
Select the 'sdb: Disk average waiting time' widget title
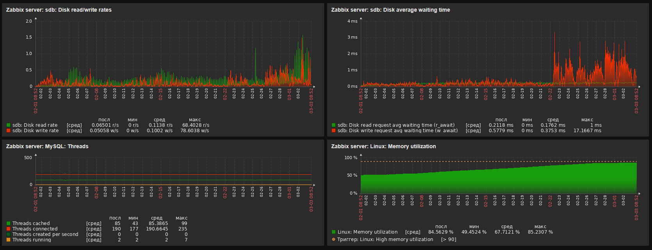point(390,10)
